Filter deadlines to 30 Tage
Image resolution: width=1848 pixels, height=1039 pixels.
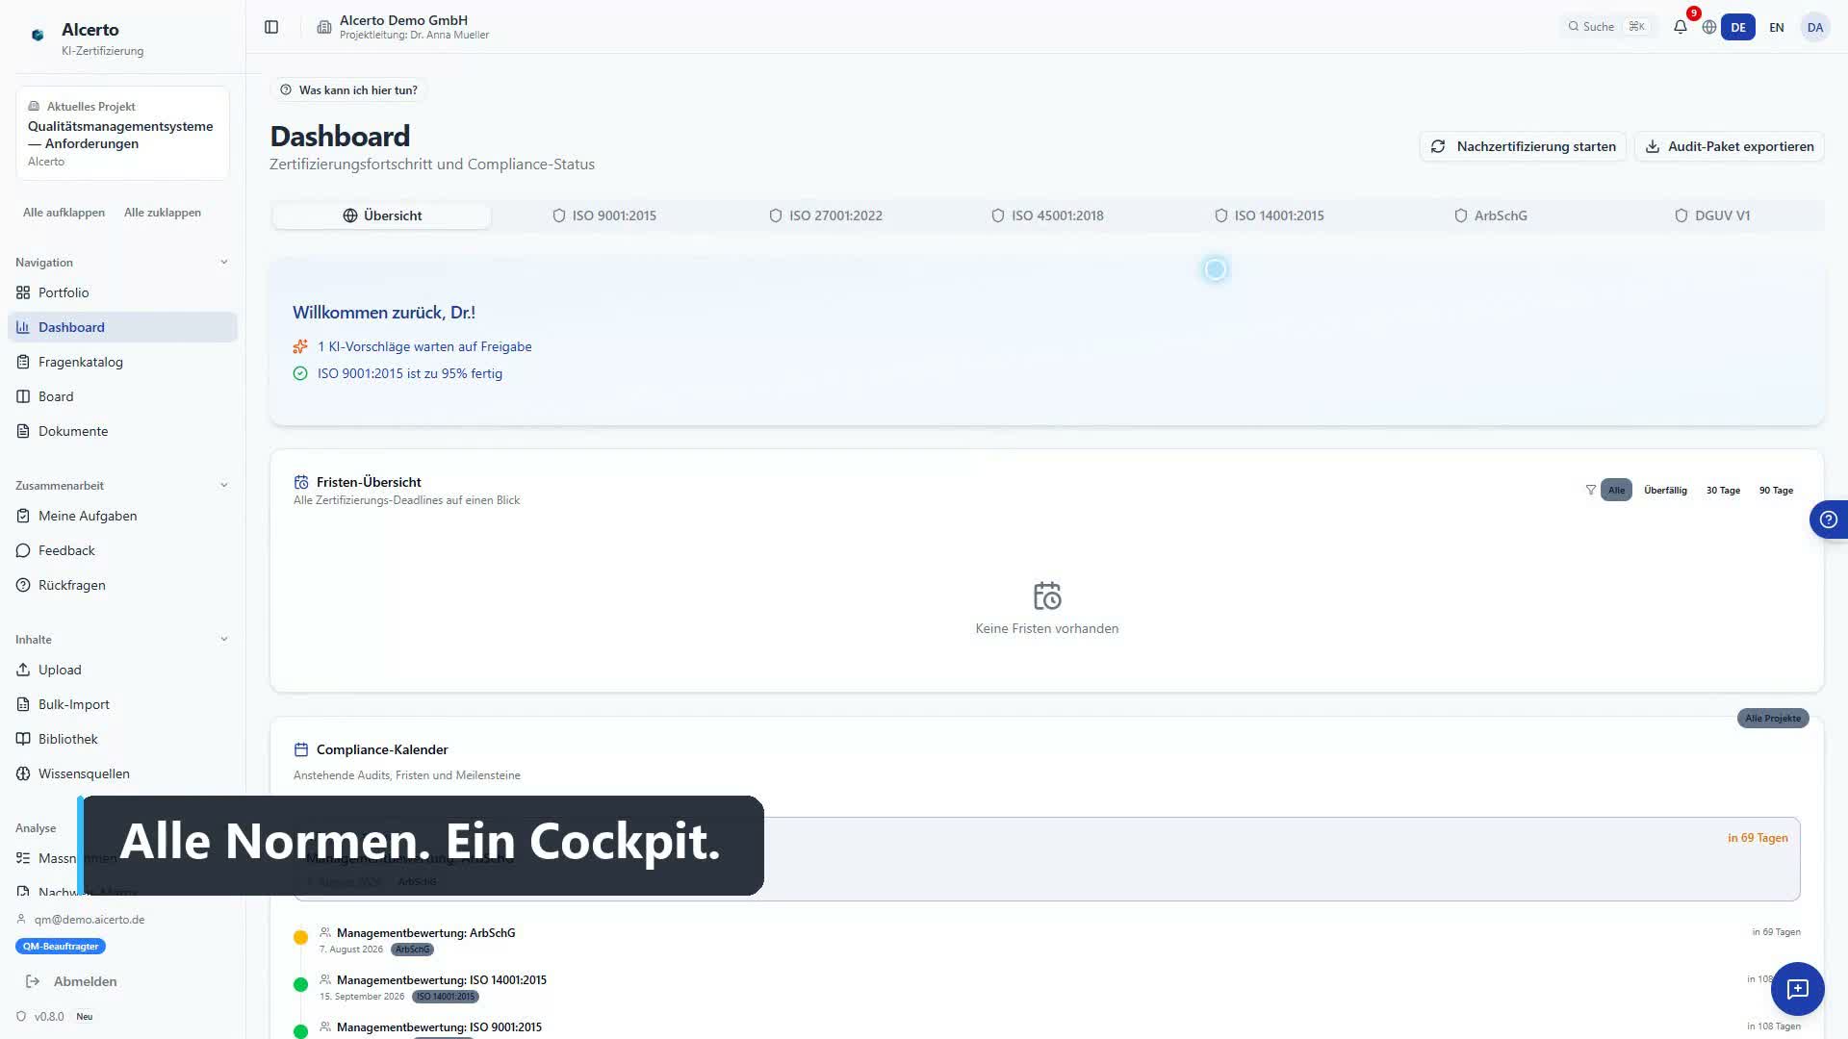pos(1723,490)
